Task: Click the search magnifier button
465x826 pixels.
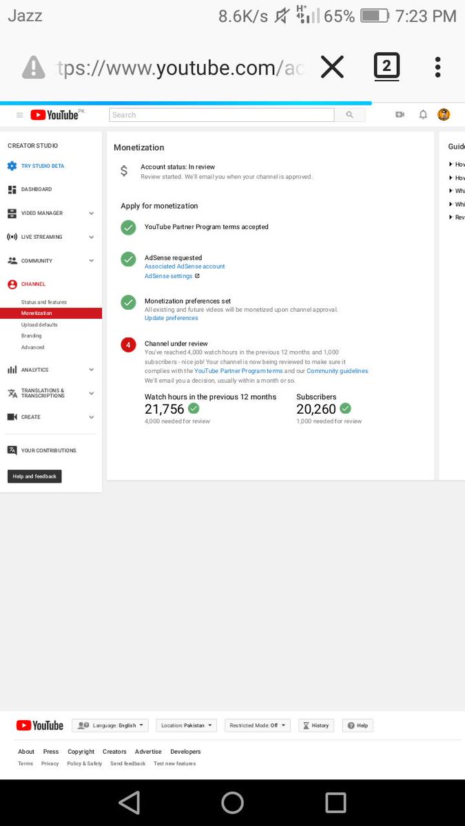Action: click(350, 115)
